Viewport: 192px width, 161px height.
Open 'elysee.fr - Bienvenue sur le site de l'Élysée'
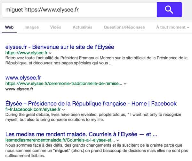point(60,47)
